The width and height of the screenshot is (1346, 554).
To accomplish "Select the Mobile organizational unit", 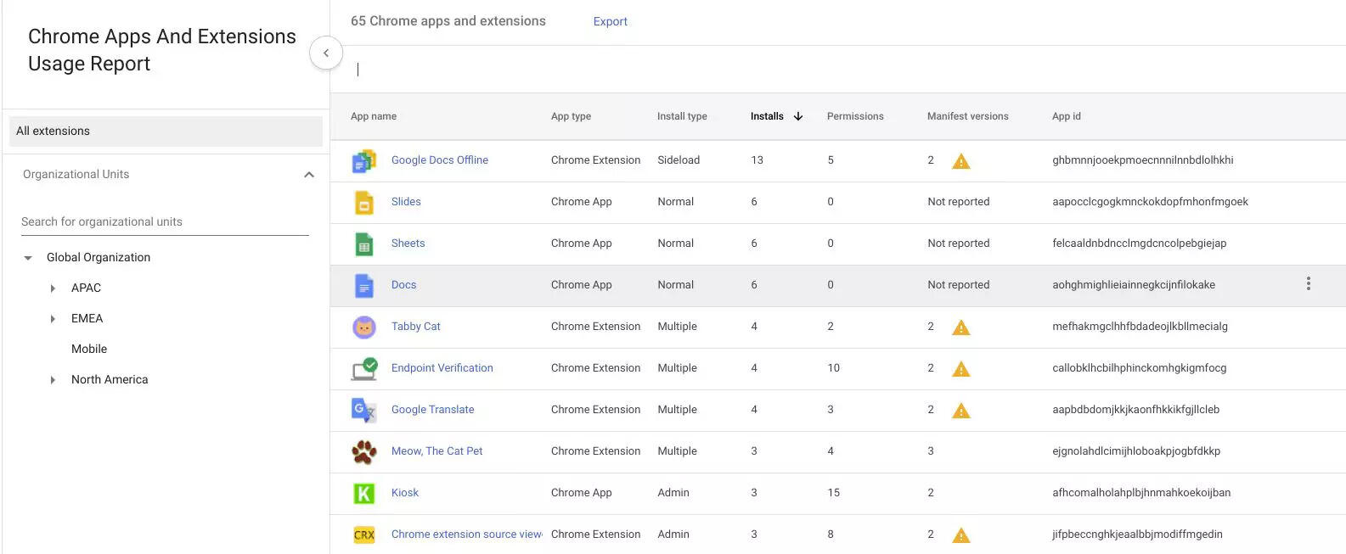I will coord(89,349).
